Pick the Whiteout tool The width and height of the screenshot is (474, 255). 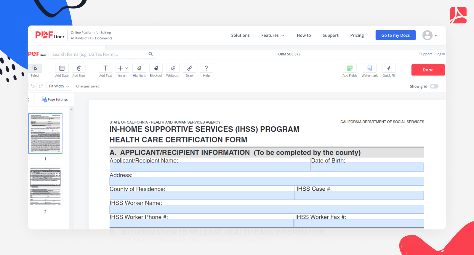pyautogui.click(x=173, y=68)
